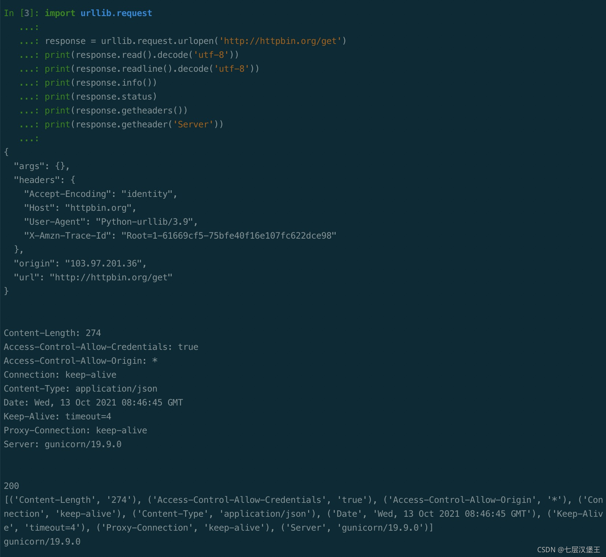
Task: Click the "Host": "httpbin.org" line
Action: click(x=80, y=208)
